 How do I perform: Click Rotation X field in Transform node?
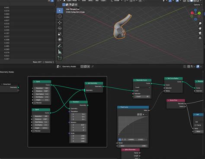(79, 125)
